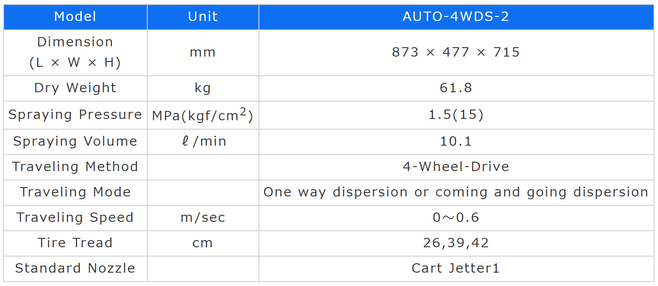Click the MPa(kgf/cm²) unit cell
658x286 pixels.
(x=203, y=115)
